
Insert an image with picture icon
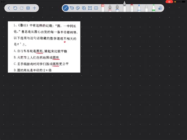point(84,8)
